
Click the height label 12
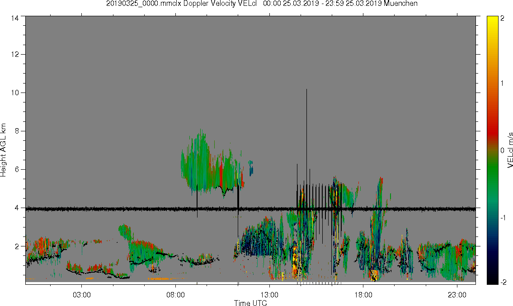coord(15,54)
